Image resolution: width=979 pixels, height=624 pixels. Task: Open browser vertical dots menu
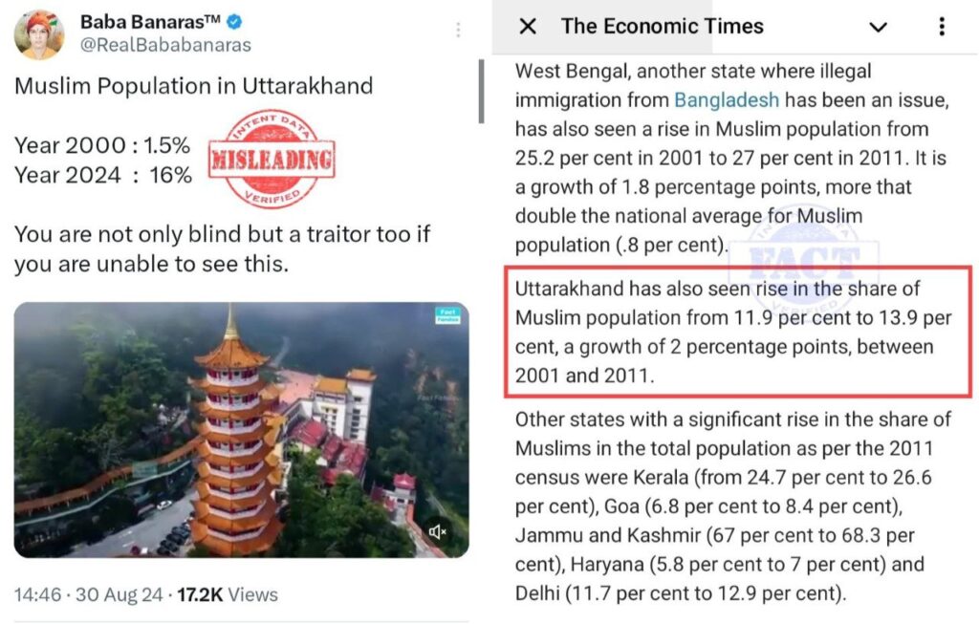click(942, 26)
